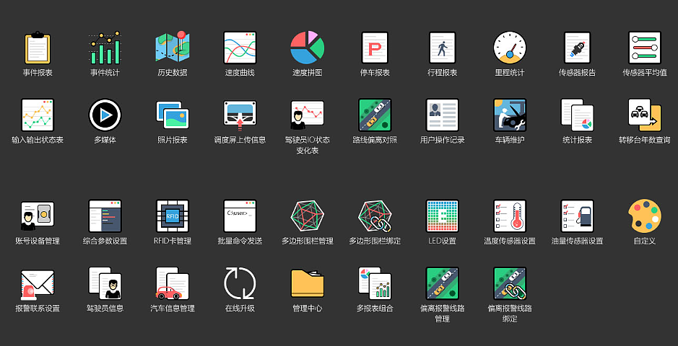Click the 里程统计 text label

coord(510,73)
